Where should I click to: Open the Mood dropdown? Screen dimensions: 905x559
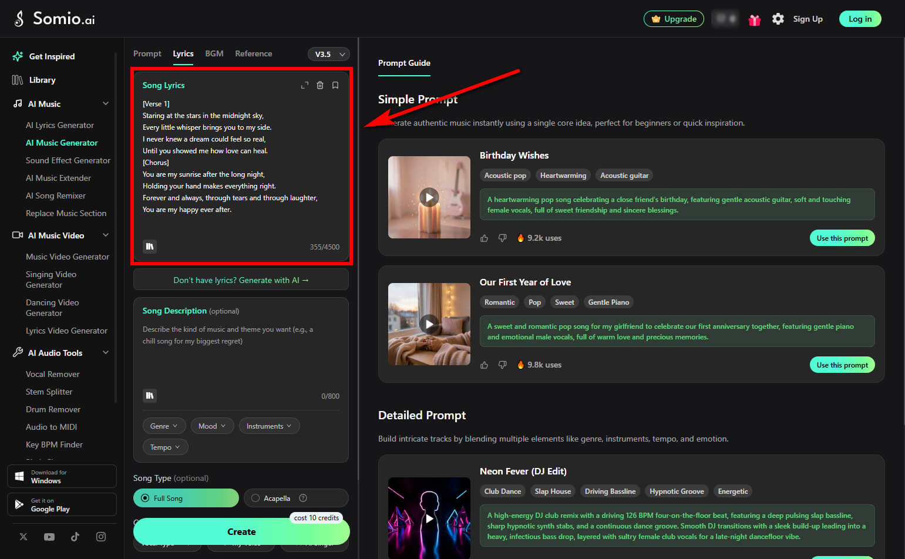point(212,426)
